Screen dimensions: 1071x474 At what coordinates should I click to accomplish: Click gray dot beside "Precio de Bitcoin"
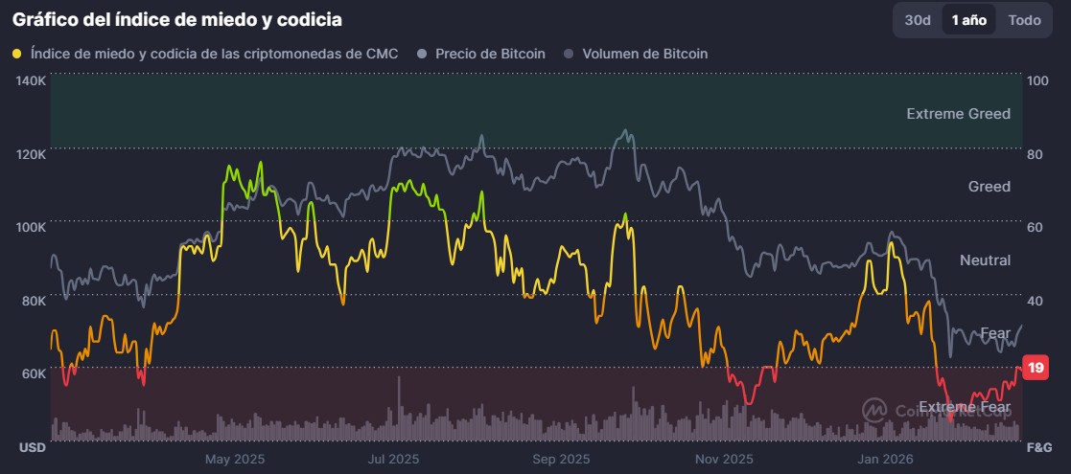pos(421,55)
